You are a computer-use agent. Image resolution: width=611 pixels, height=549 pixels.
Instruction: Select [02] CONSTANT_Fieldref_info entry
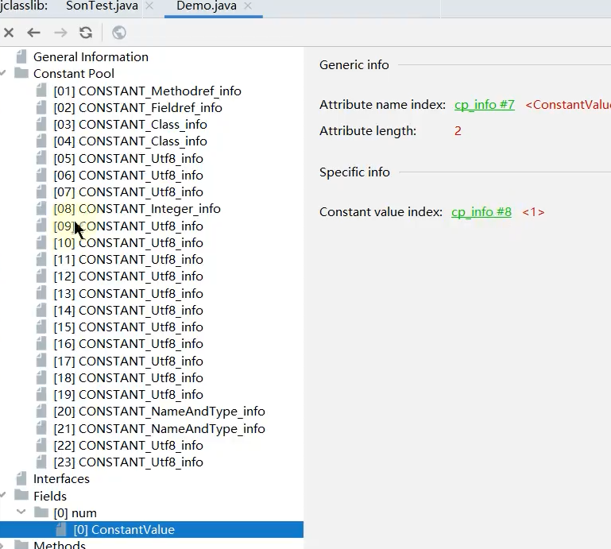coord(138,108)
